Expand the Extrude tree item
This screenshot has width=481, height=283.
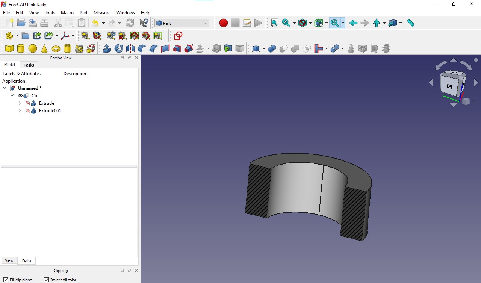pos(20,103)
